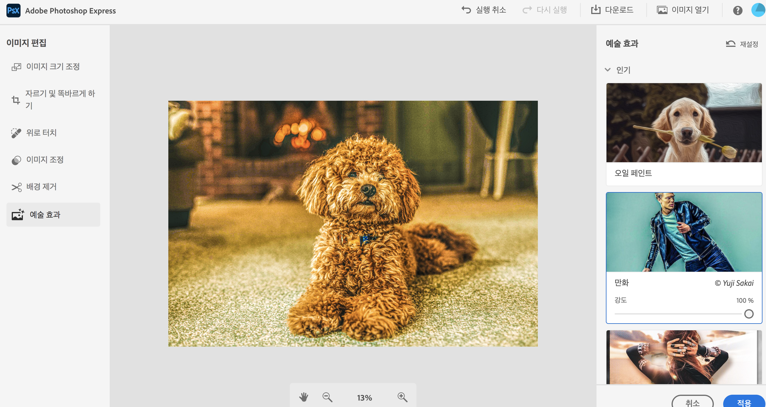Select 위로 터치 retouch option
This screenshot has width=766, height=407.
pyautogui.click(x=41, y=133)
